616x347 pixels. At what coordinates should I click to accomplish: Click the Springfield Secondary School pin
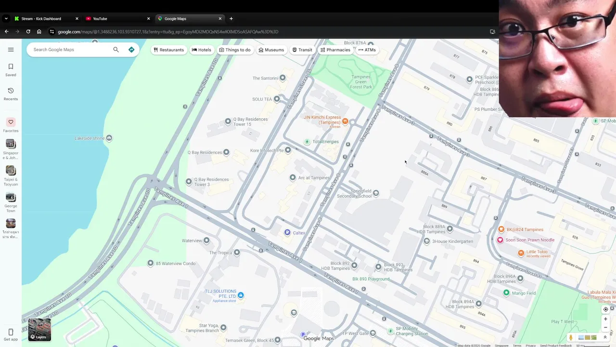tap(376, 193)
